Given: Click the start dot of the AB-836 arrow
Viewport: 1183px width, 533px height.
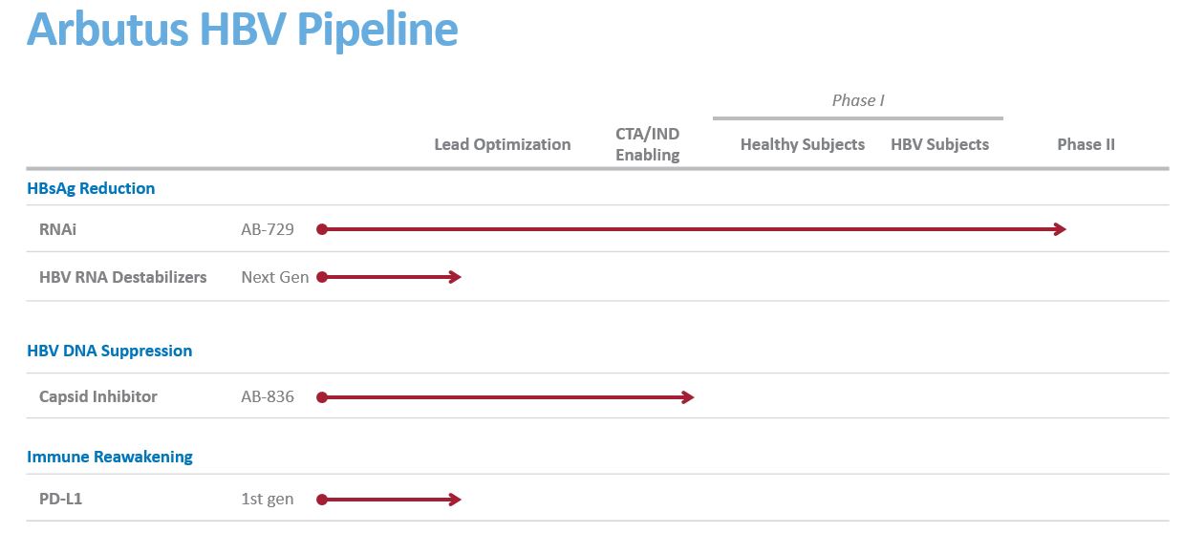Looking at the screenshot, I should (322, 396).
